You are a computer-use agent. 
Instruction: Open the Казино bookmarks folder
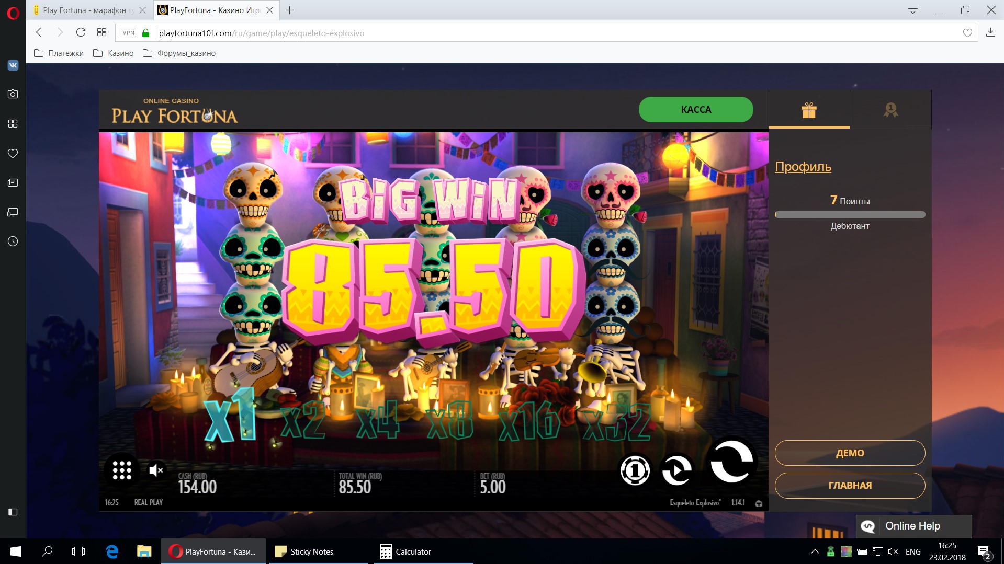coord(113,53)
